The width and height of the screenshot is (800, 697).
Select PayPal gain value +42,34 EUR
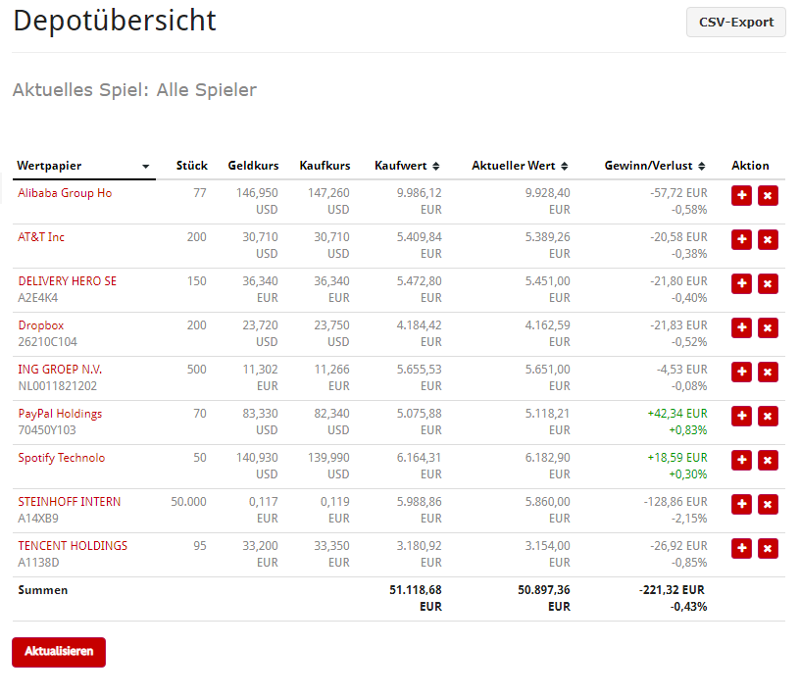tap(677, 414)
